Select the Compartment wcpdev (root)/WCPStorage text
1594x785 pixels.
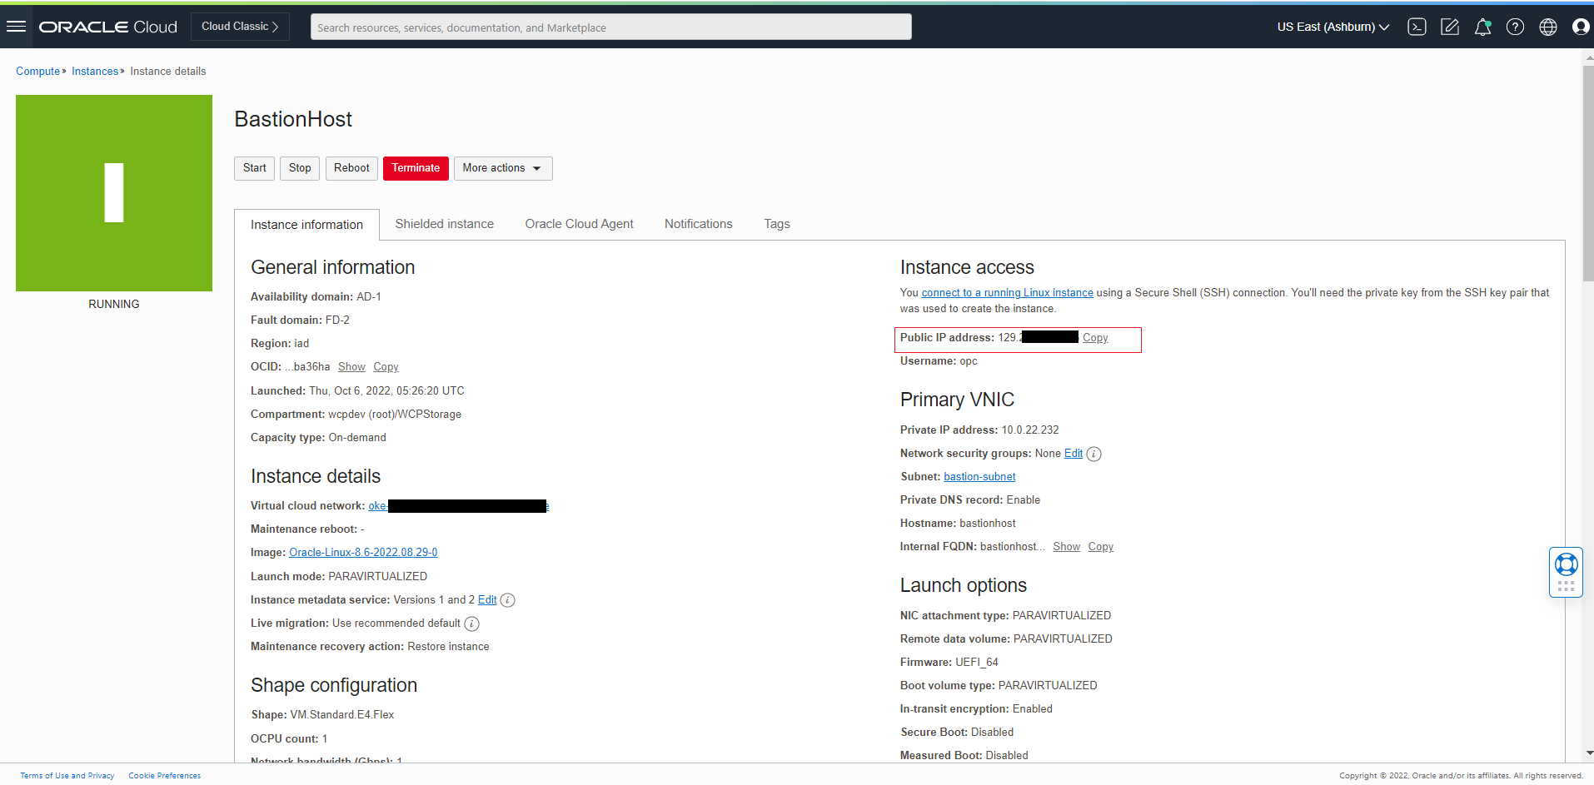[356, 415]
